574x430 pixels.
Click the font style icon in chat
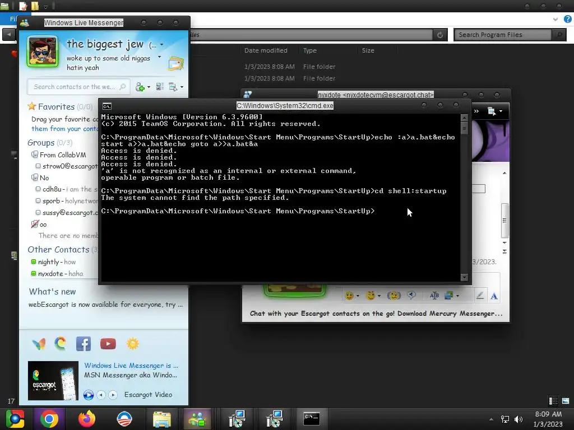434,296
